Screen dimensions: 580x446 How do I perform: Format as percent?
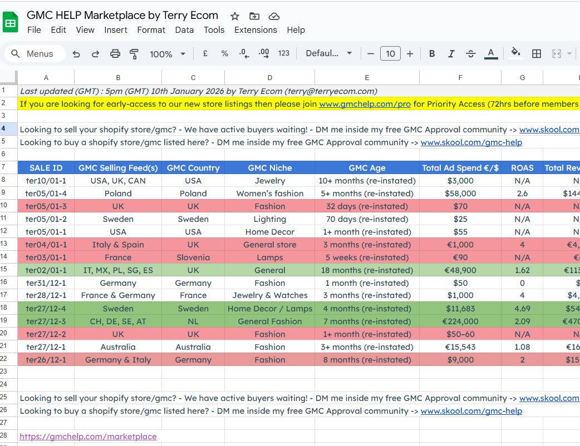(x=224, y=53)
